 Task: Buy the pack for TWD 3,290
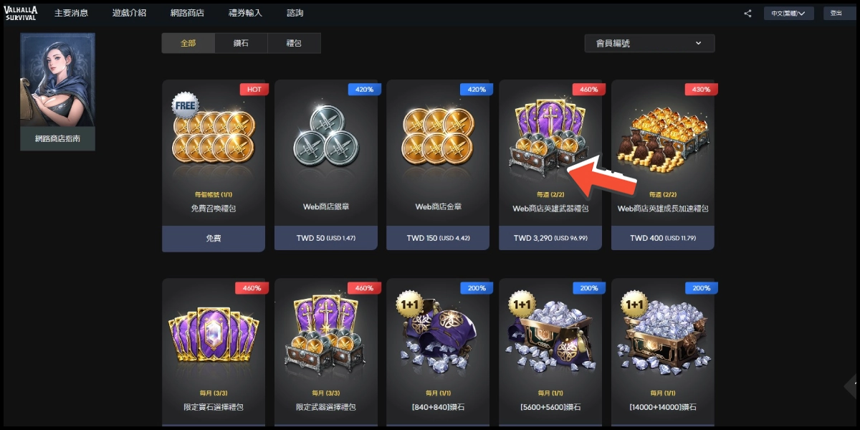550,238
